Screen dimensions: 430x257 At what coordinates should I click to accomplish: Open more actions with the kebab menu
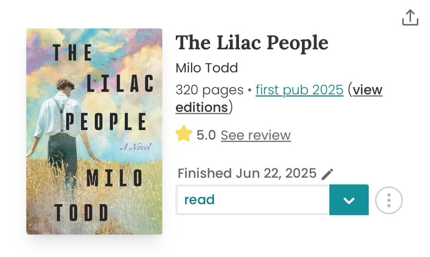pyautogui.click(x=389, y=199)
